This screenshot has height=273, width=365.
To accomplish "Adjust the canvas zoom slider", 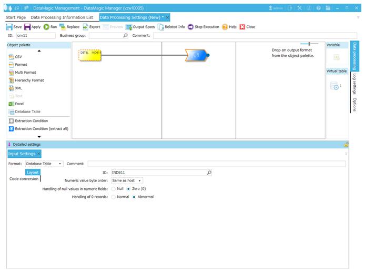I will pyautogui.click(x=310, y=44).
